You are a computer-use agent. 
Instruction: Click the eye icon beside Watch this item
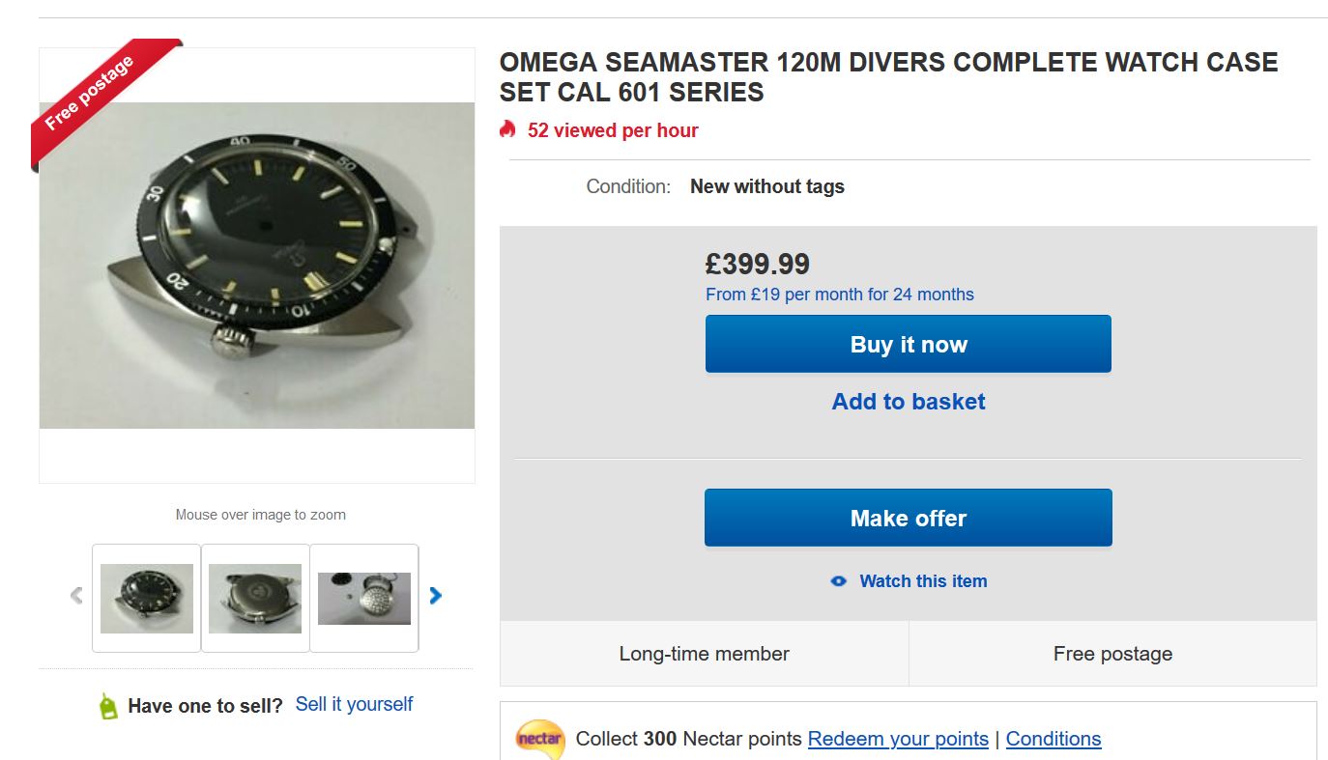click(838, 581)
